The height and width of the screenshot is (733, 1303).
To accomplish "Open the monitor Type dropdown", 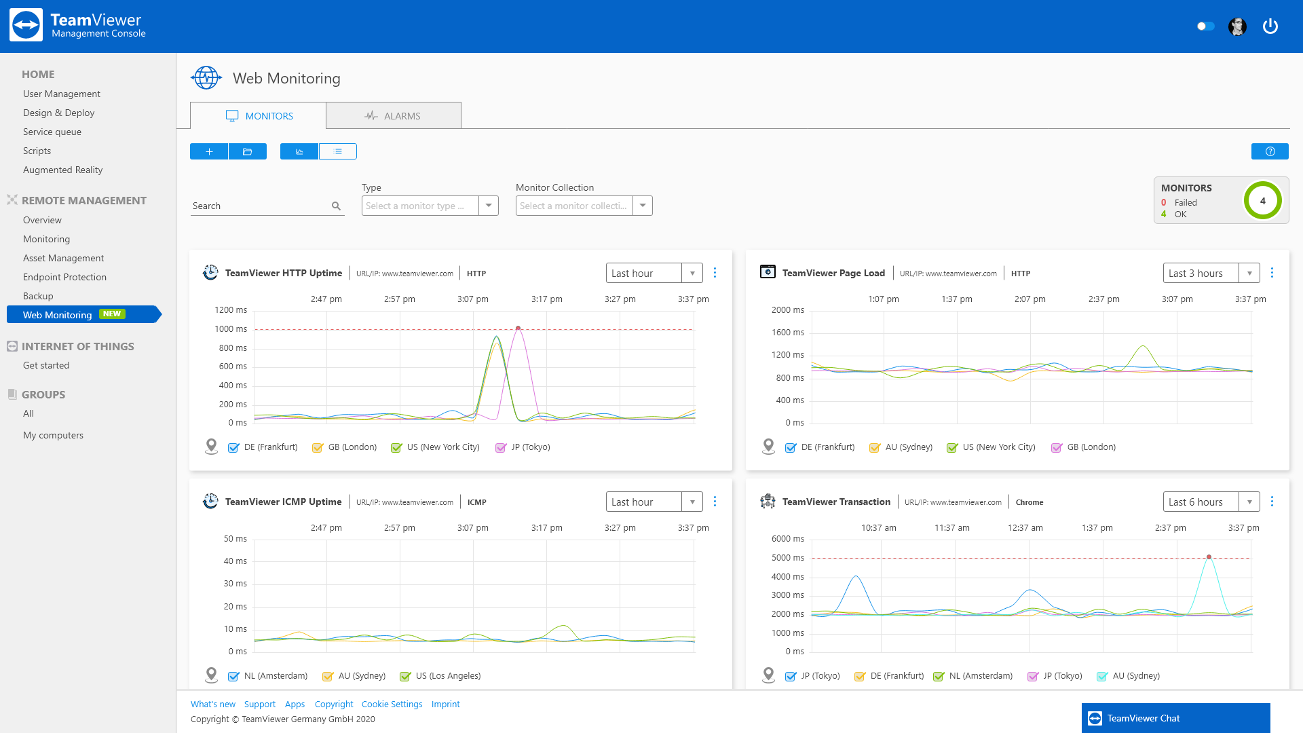I will coord(489,205).
